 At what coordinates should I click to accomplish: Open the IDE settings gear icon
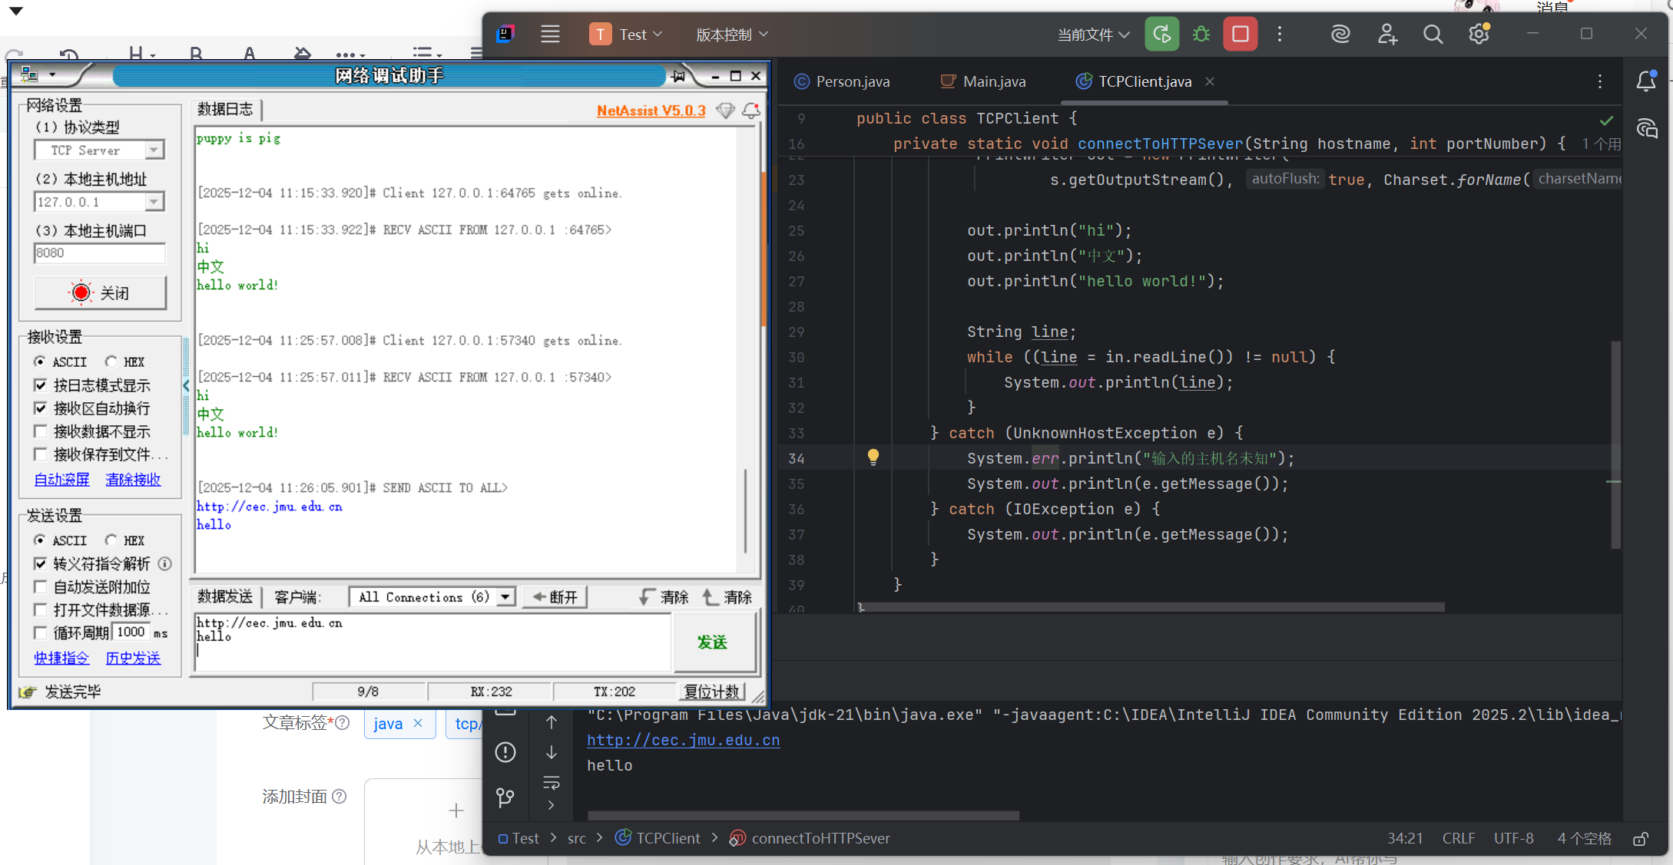(x=1479, y=35)
